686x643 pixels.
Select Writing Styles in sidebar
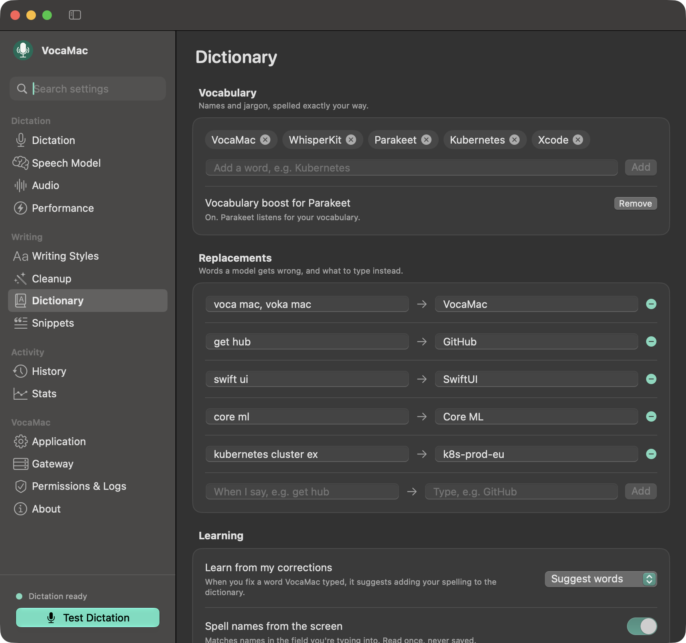(88, 256)
